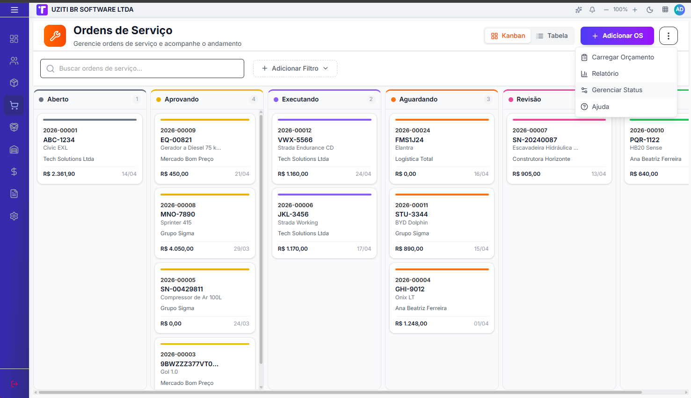Click the Buscar ordens de serviço search field

click(142, 68)
